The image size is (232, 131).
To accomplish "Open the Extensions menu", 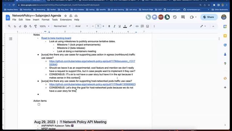I will (x=66, y=20).
